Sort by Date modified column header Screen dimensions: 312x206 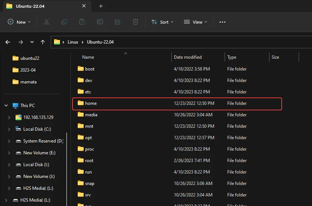(x=188, y=57)
